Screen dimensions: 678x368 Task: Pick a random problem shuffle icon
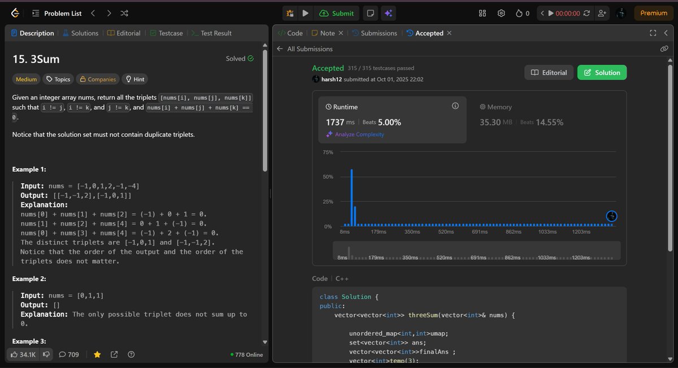tap(125, 12)
